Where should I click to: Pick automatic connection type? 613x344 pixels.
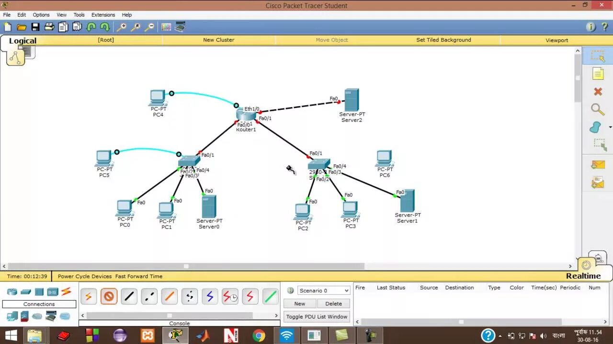88,297
